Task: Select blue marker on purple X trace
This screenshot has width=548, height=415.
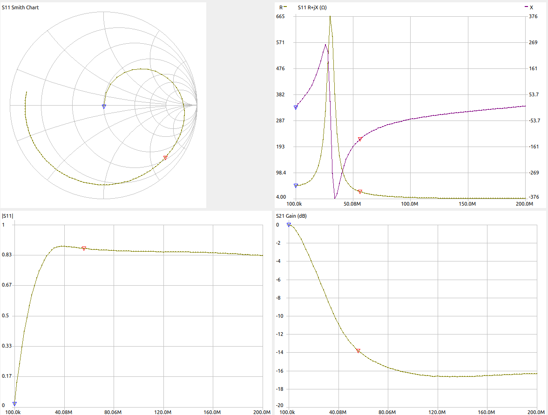Action: click(x=296, y=107)
